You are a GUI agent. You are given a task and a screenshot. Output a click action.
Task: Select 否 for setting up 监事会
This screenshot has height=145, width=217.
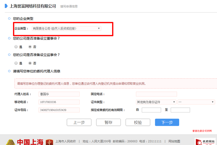coord(30,63)
